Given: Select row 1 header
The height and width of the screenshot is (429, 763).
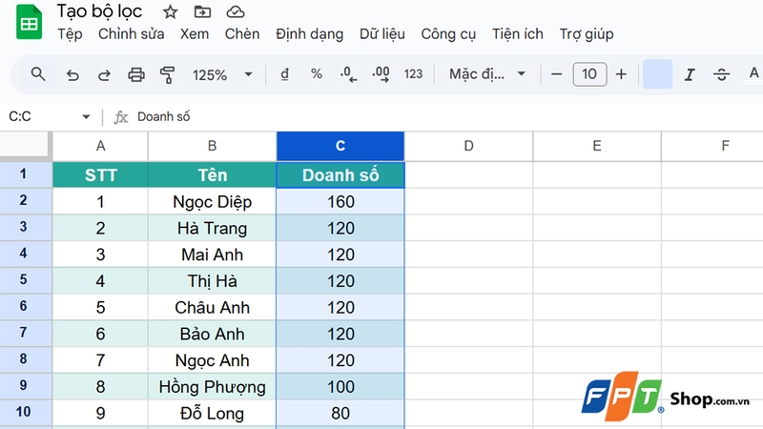Looking at the screenshot, I should point(26,174).
